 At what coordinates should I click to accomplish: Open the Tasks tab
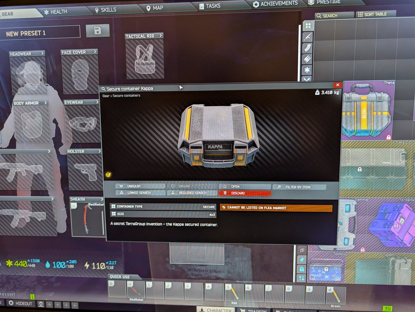211,6
